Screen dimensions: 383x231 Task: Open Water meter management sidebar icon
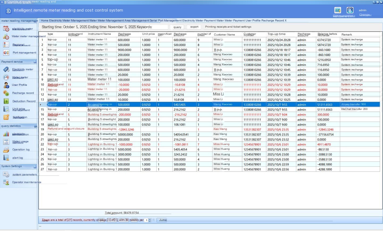6,37
